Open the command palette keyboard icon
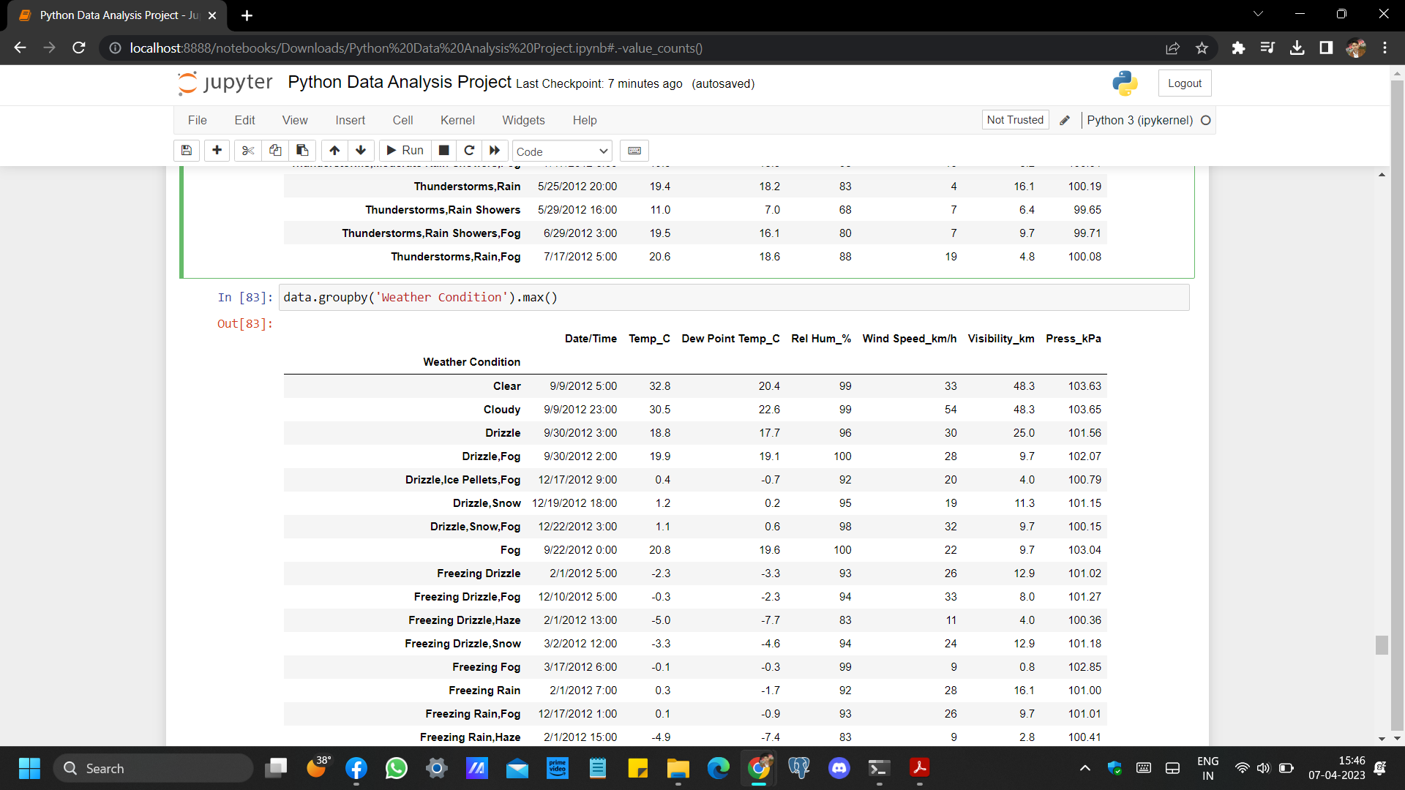Viewport: 1405px width, 790px height. [634, 151]
